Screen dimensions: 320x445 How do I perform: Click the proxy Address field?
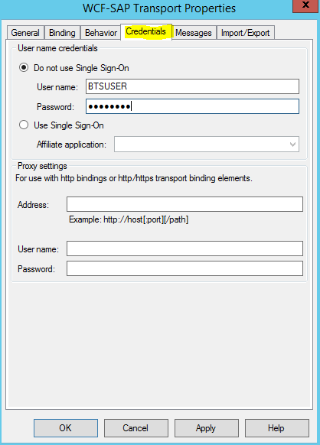tap(184, 204)
